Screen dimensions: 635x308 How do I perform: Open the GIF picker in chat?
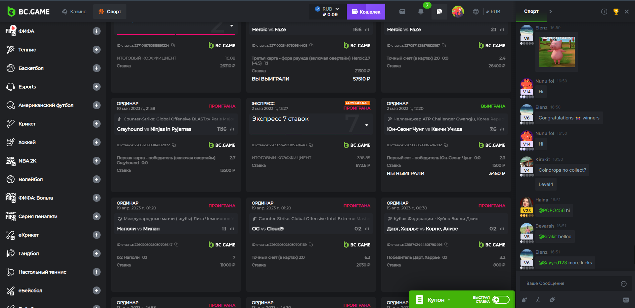[x=626, y=300]
